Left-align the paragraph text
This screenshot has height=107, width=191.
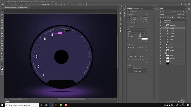point(129,48)
